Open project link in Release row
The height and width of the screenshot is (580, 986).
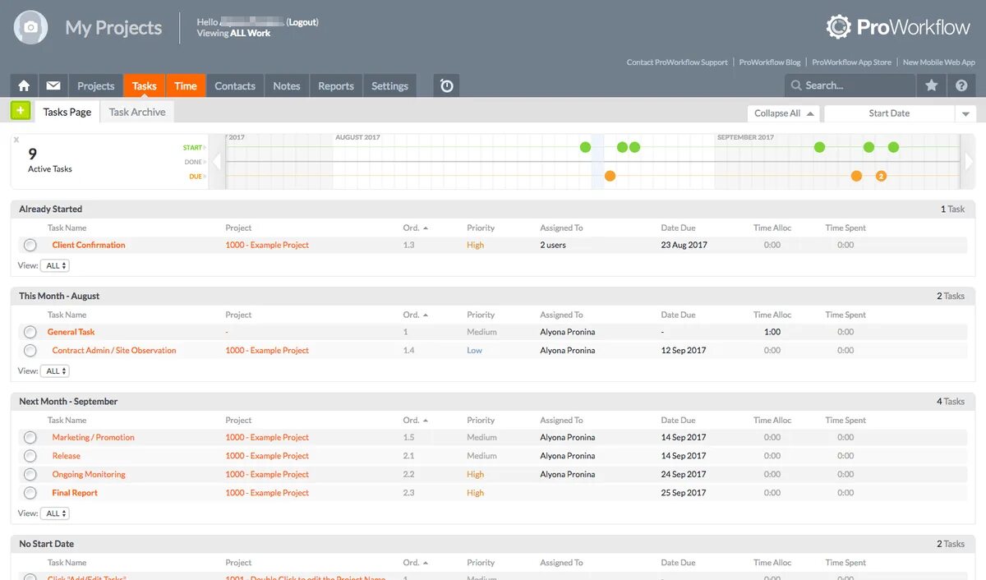click(x=267, y=456)
